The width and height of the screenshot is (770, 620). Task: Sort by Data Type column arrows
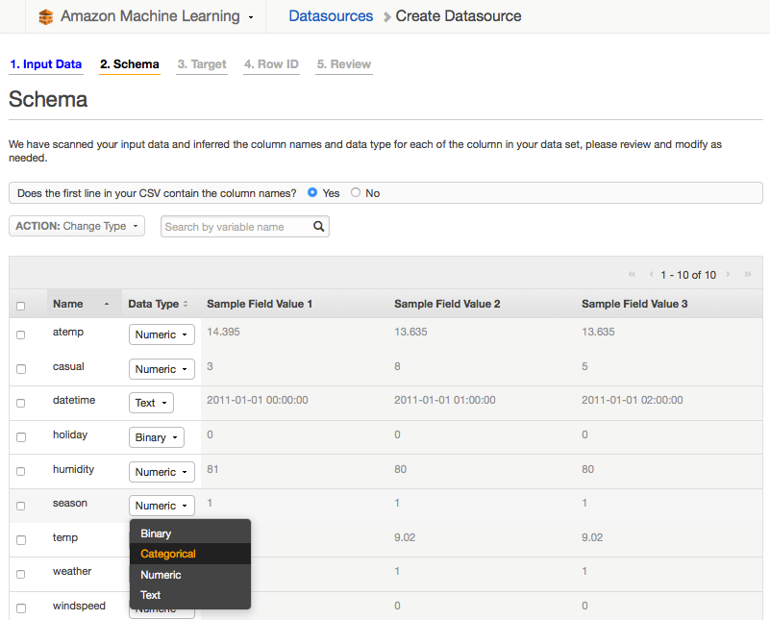pos(186,305)
